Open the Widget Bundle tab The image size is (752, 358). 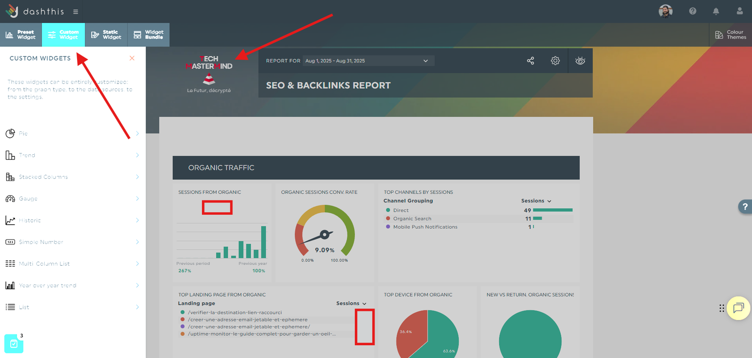[149, 35]
